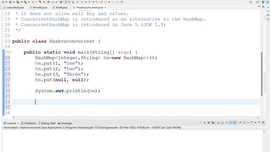
Task: Toggle Show Whitespace Characters pilcrow
Action: (77, 2)
